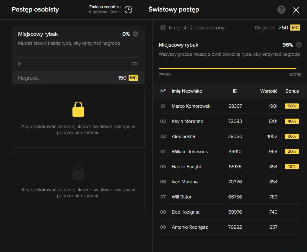Click X icon next to Nie jesteś dopuszczony
This screenshot has width=307, height=252.
coord(163,28)
